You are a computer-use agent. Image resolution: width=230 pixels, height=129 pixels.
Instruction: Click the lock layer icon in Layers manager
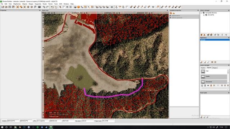coord(211,85)
